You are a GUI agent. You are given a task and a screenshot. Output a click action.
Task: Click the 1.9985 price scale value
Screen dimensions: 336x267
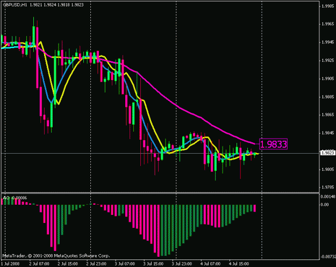[328, 6]
